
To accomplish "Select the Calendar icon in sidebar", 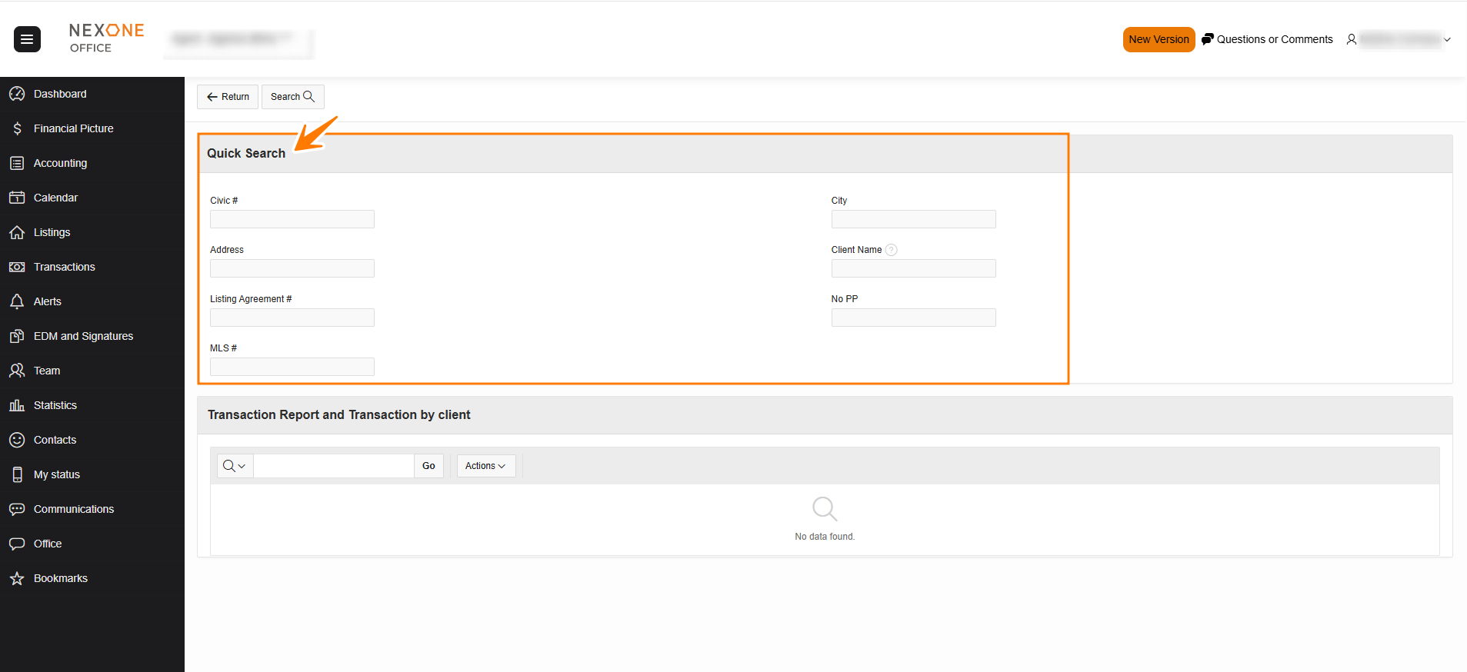I will (x=17, y=198).
